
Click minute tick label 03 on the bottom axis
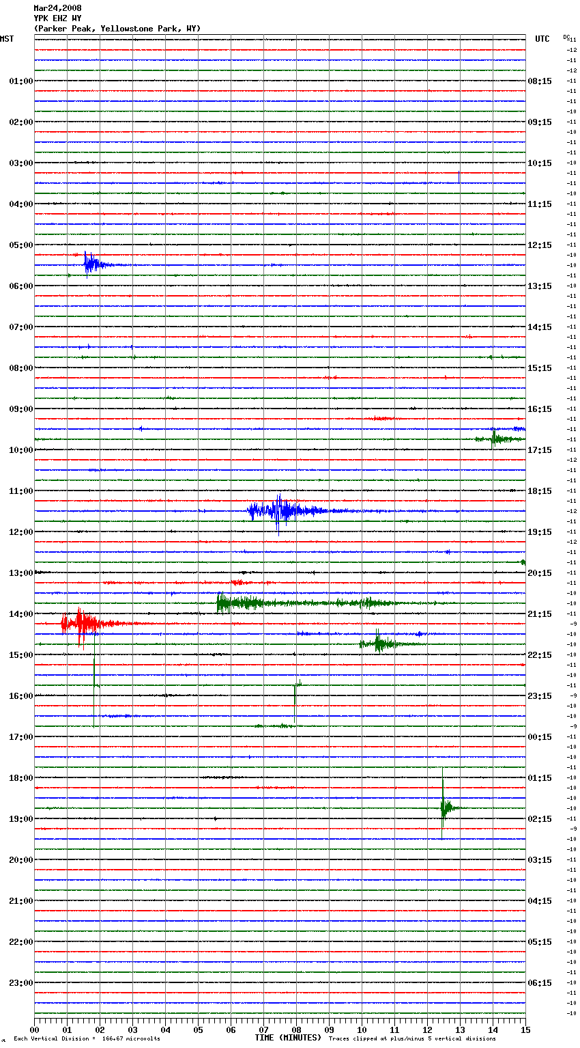pyautogui.click(x=132, y=1030)
